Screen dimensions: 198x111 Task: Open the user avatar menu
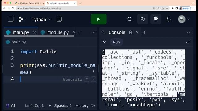pos(182,19)
